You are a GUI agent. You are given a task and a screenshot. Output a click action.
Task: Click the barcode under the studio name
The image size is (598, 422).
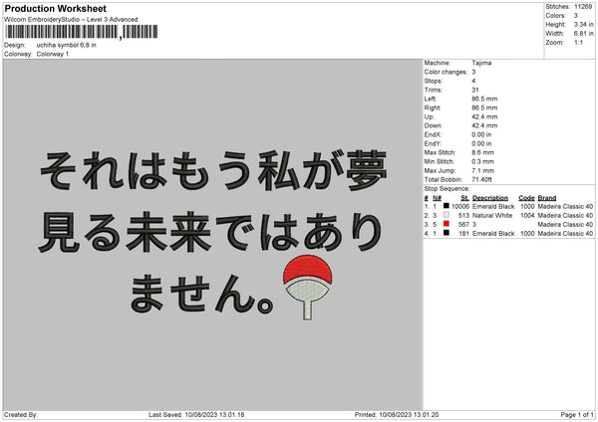click(82, 32)
